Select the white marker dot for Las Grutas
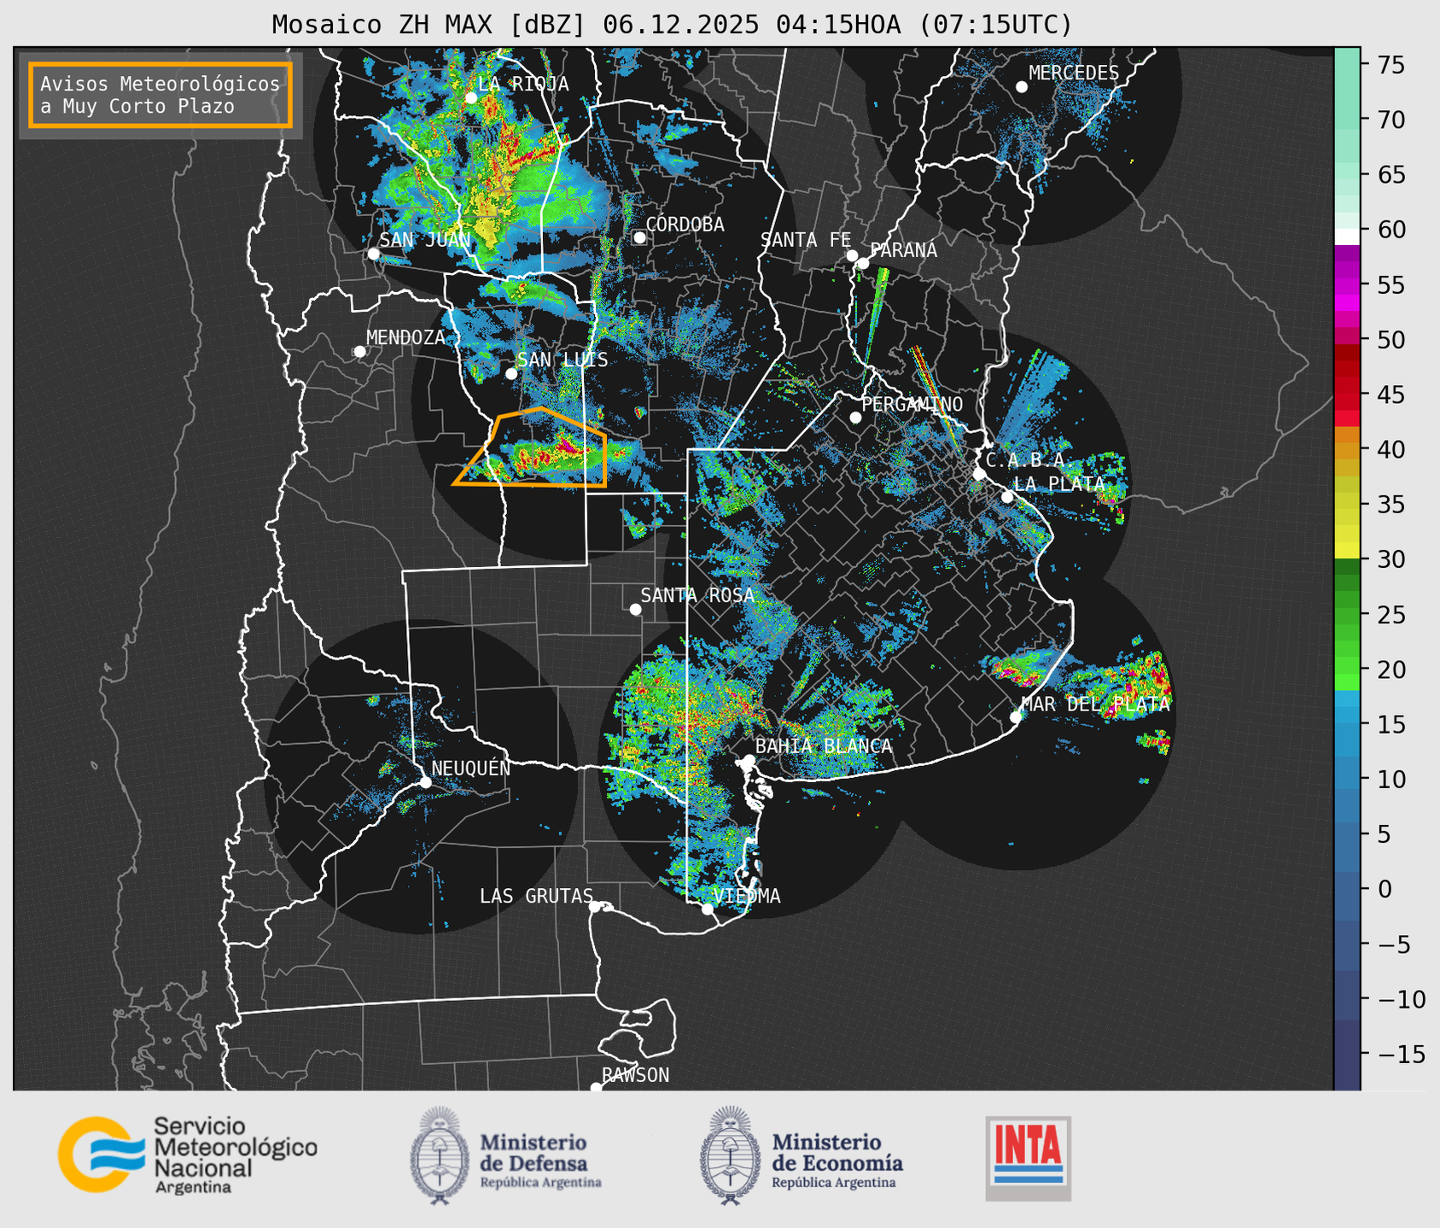 coord(595,907)
